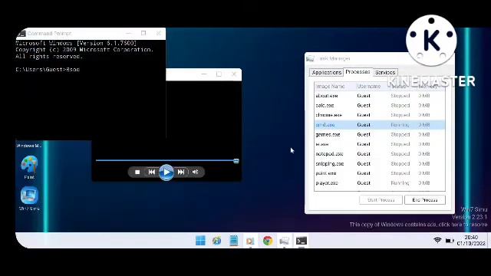Check the battery icon in system tray
Viewport: 491px width, 276px height.
(x=450, y=241)
